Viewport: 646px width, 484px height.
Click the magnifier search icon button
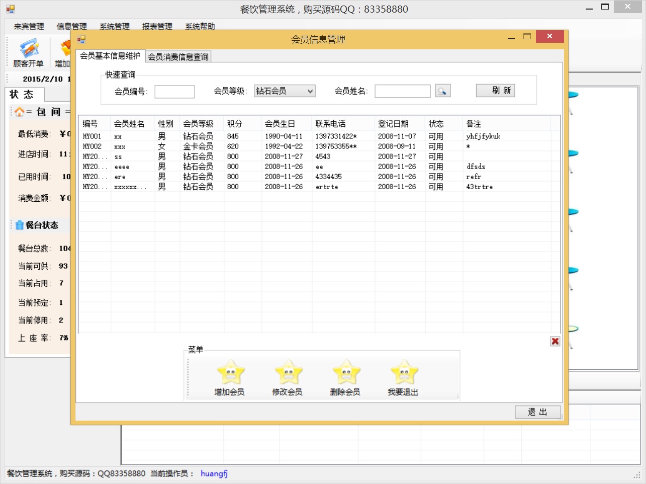click(442, 91)
